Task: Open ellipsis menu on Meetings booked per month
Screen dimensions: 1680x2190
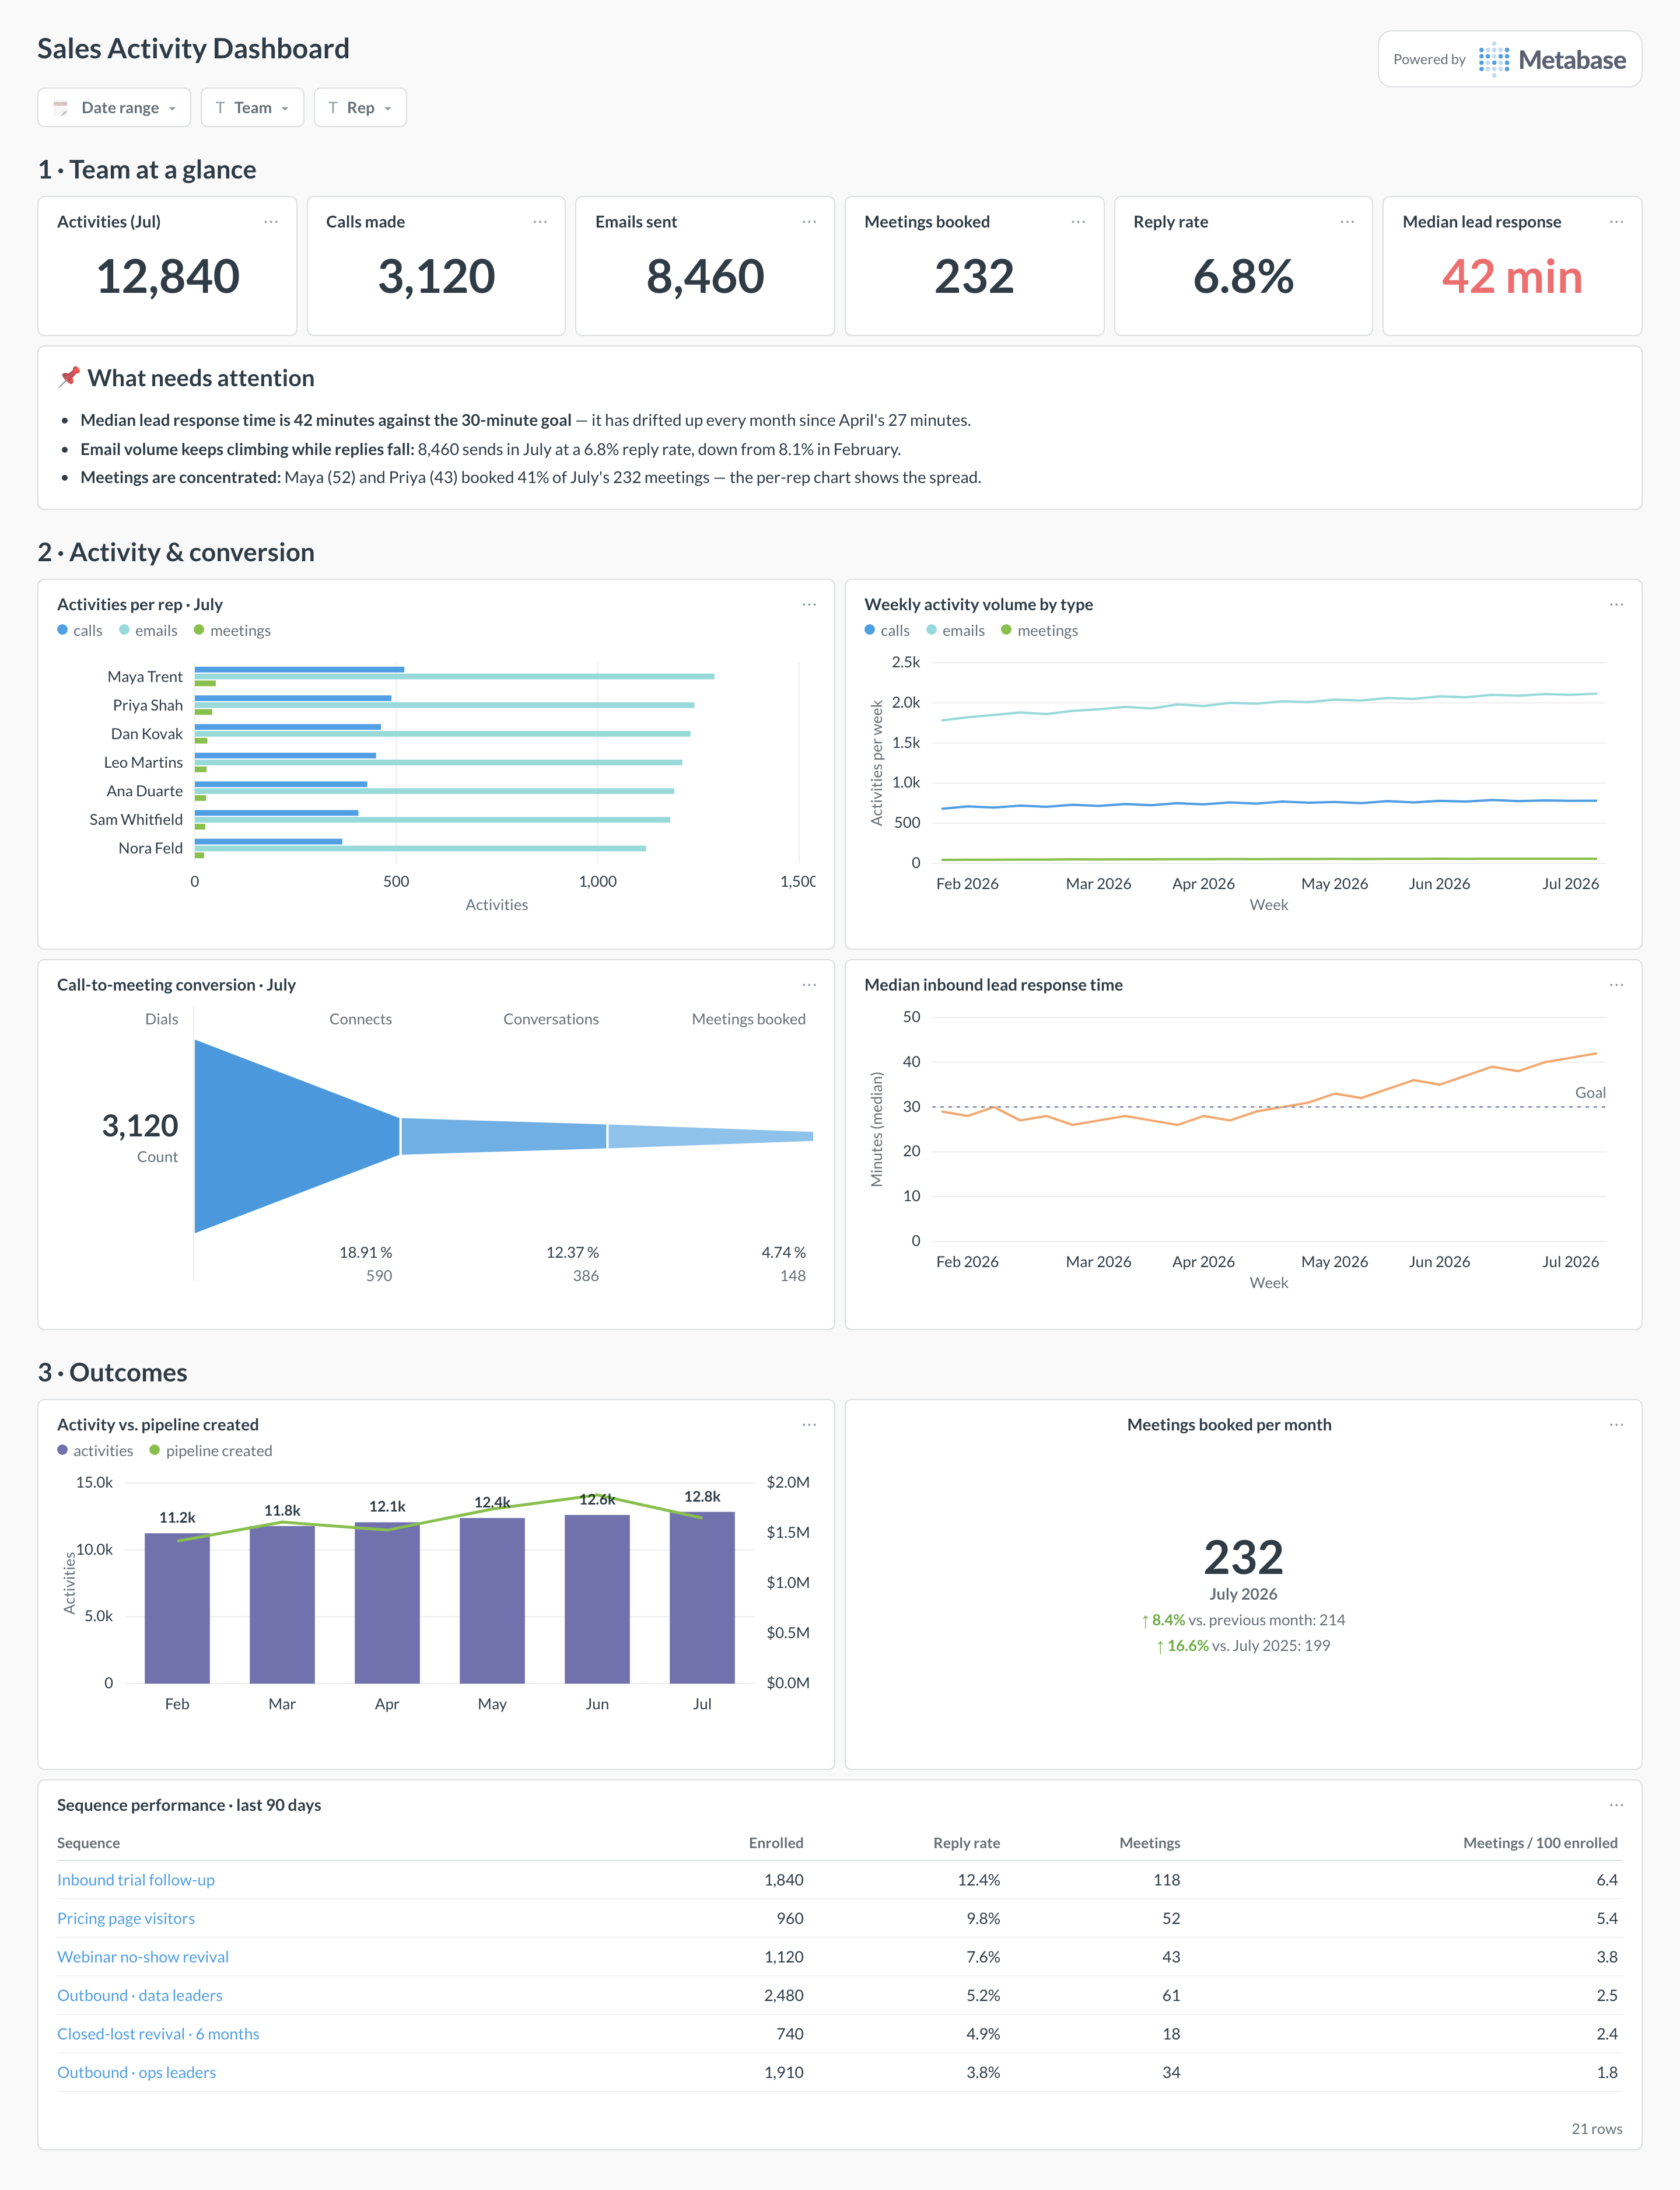Action: click(x=1616, y=1425)
